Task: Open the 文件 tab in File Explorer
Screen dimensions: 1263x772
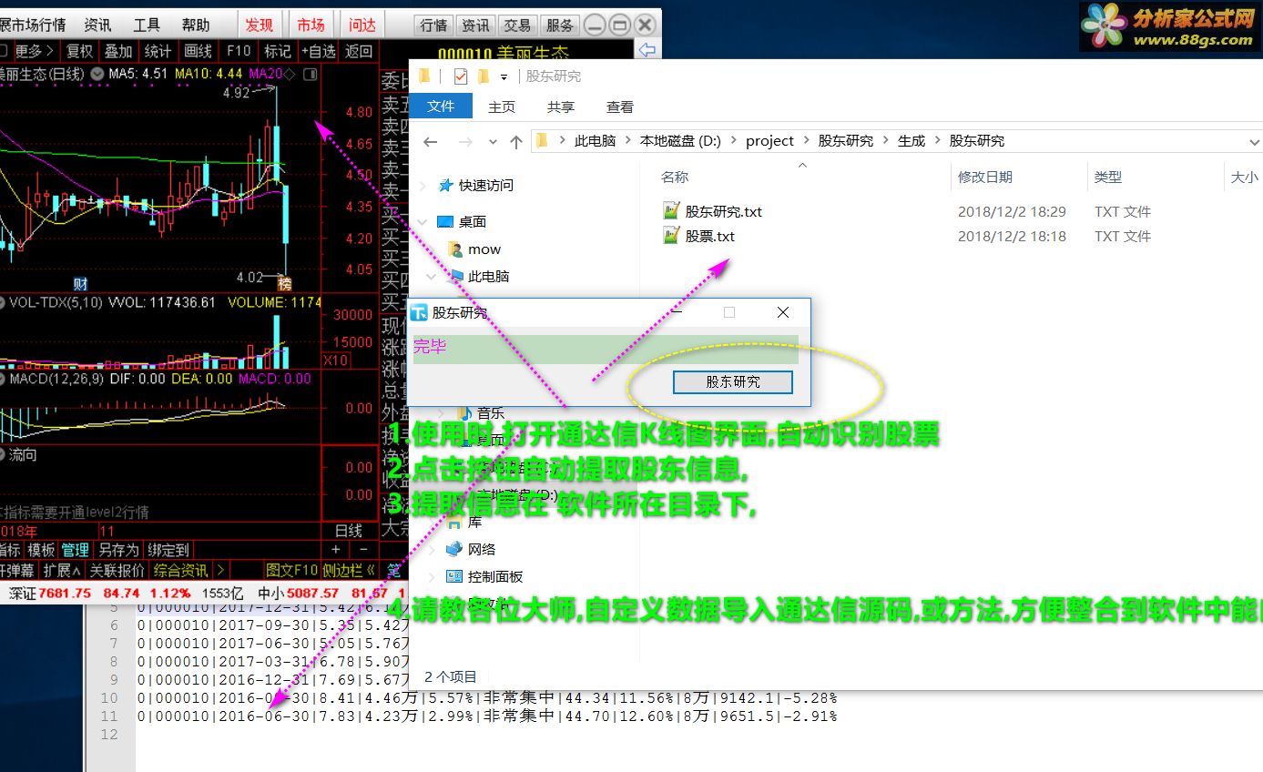Action: coord(441,107)
